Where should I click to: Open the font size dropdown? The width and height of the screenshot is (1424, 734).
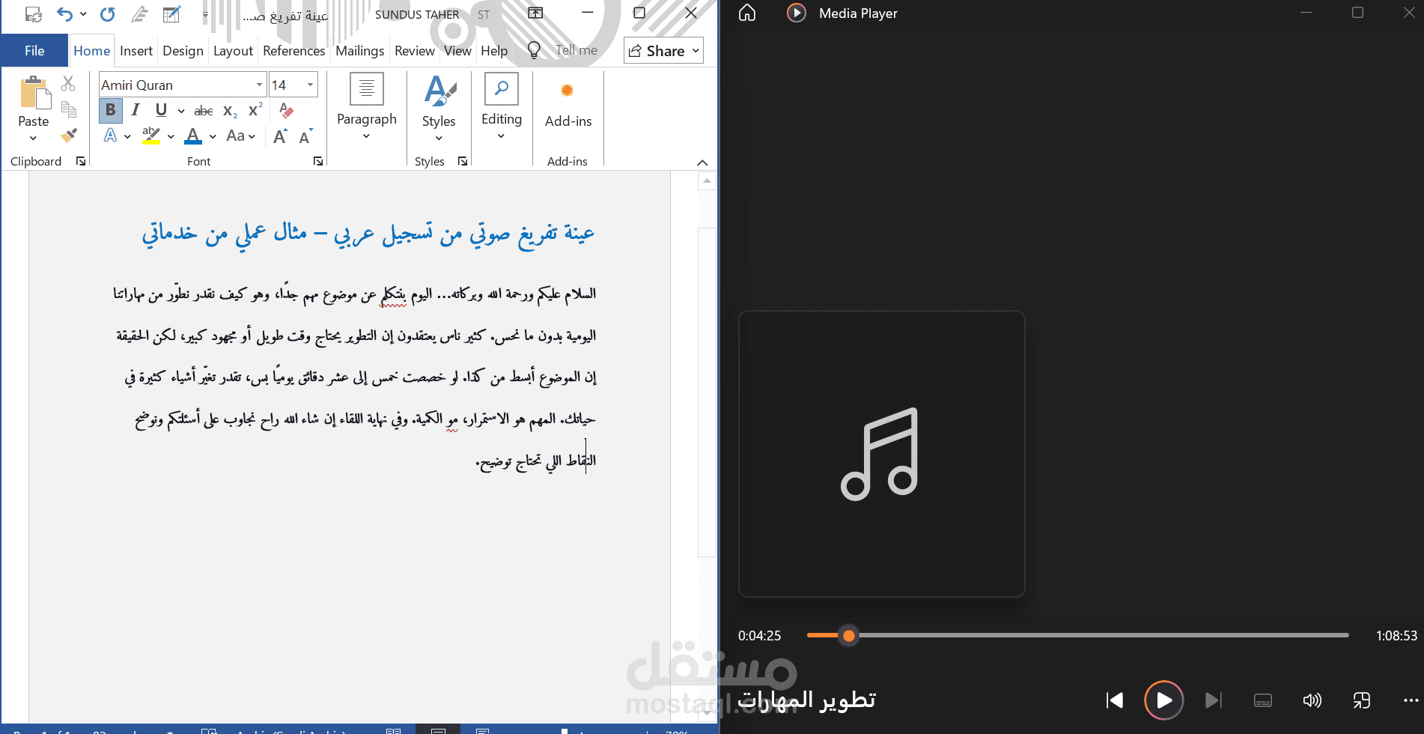(x=310, y=85)
